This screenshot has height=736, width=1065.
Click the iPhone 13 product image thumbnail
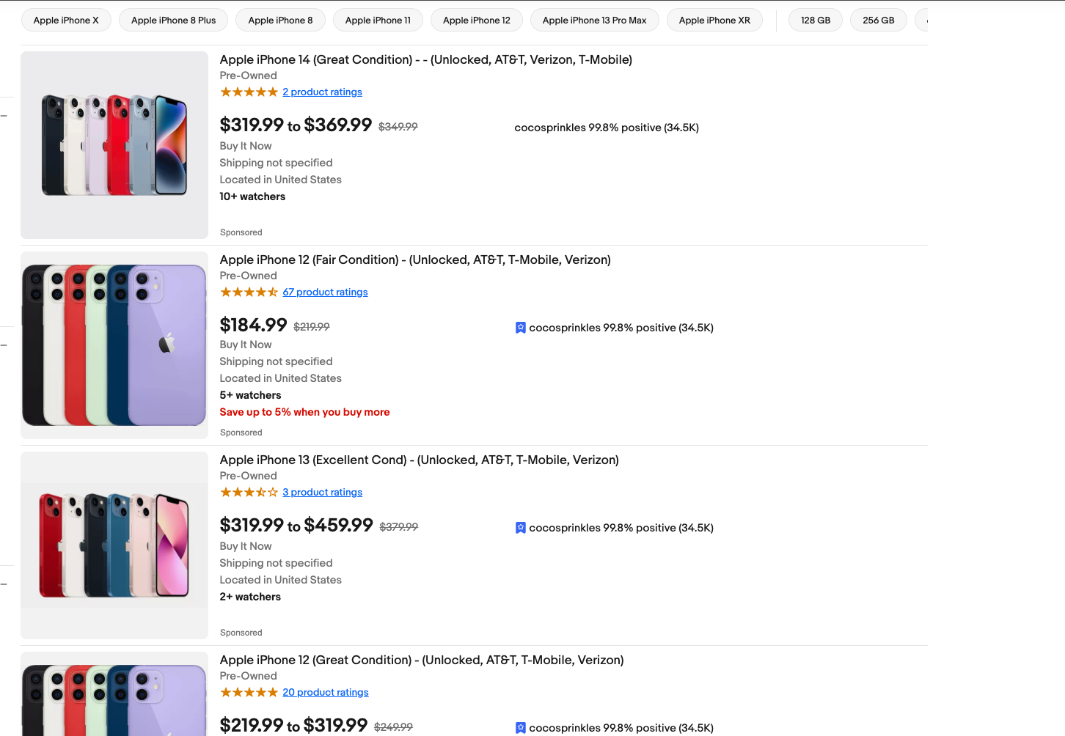(114, 545)
